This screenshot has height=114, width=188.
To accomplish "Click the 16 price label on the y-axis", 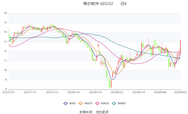I will [x=5, y=13].
